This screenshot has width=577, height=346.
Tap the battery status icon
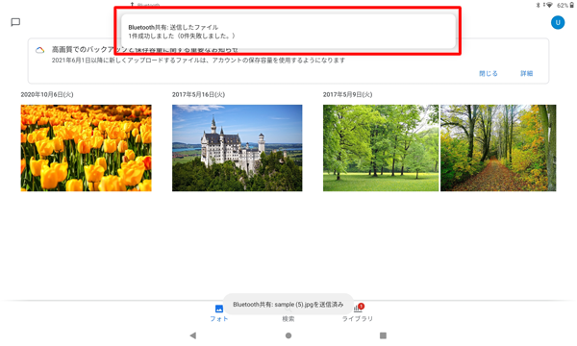[571, 5]
